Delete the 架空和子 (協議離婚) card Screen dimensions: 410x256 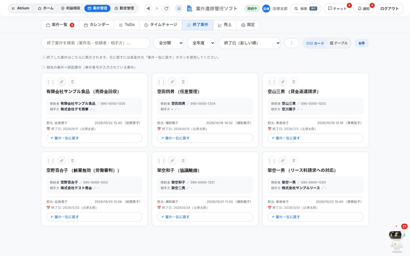pos(183,161)
